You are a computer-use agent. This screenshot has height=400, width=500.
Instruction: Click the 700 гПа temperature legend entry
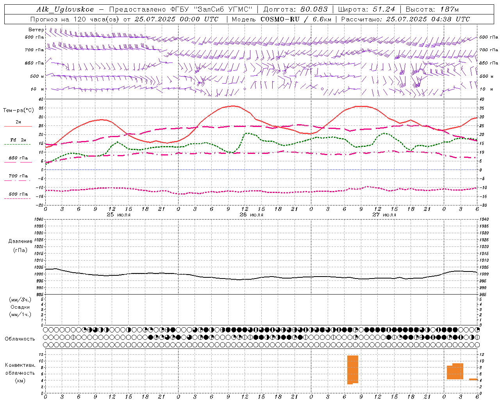point(18,176)
